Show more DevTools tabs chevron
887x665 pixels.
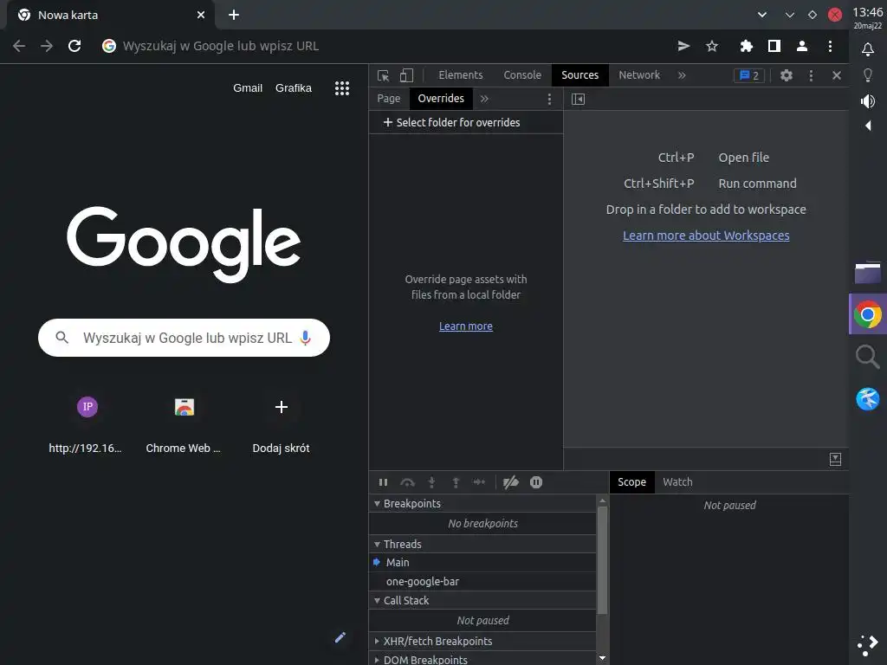[682, 75]
